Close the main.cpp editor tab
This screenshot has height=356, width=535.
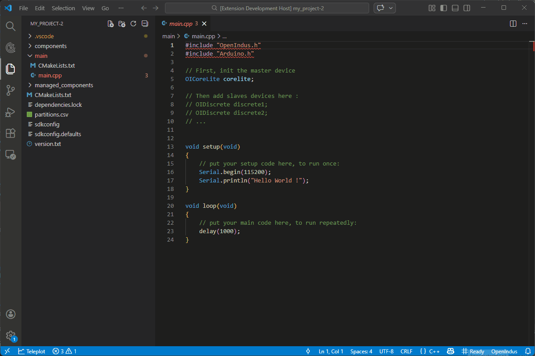tap(204, 24)
